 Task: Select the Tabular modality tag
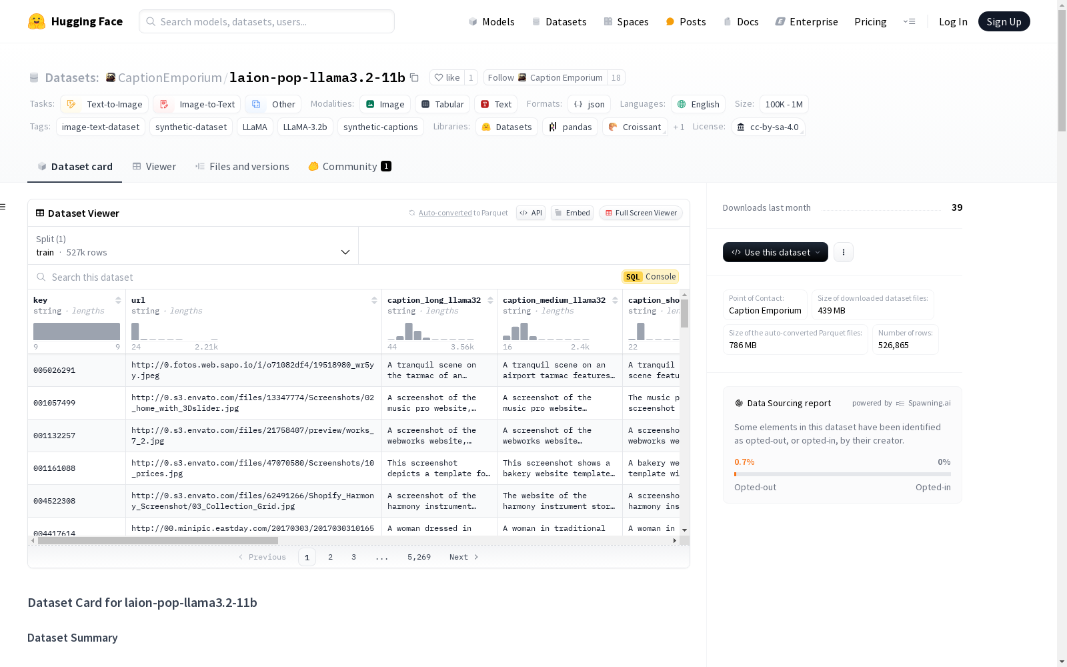click(443, 104)
